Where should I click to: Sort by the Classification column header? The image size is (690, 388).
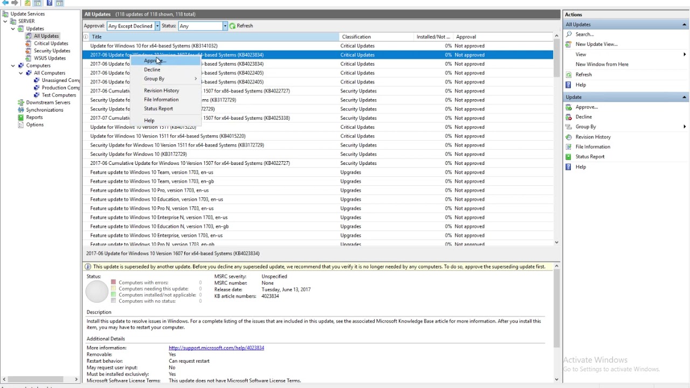[x=376, y=37]
